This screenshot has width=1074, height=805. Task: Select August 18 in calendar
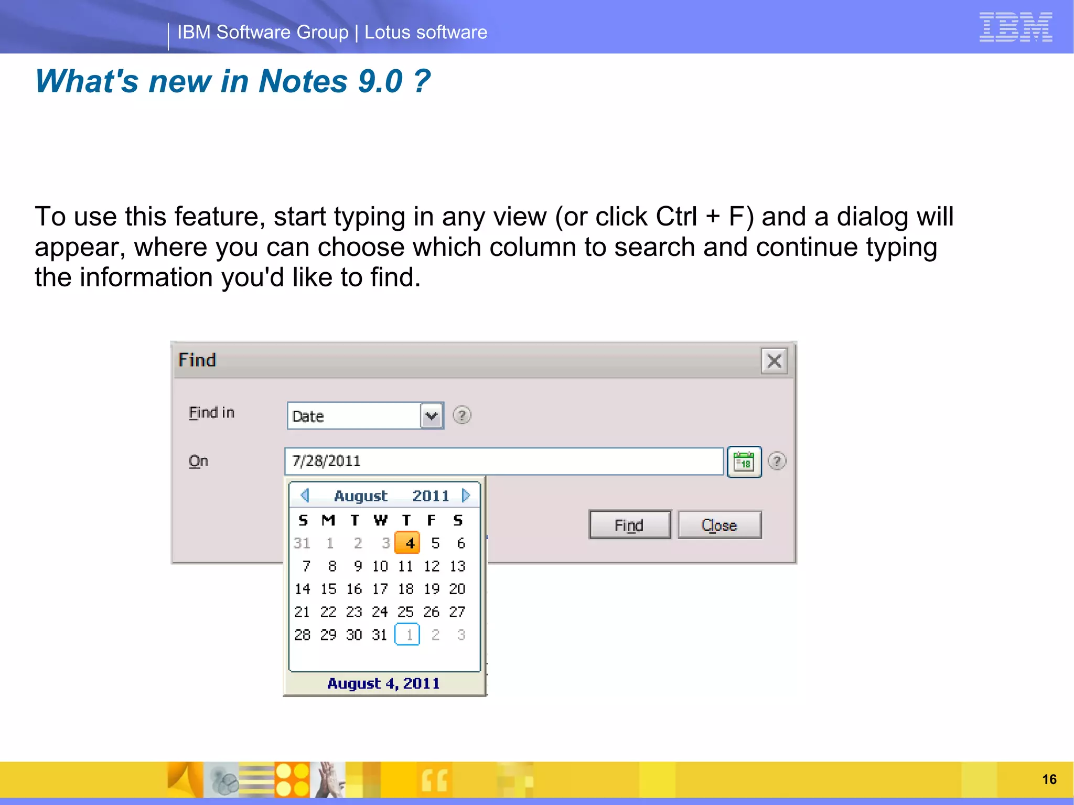click(406, 589)
